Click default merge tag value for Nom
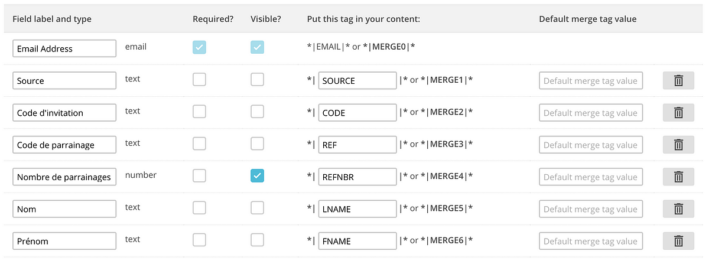Screen dimensions: 709x264 [591, 208]
